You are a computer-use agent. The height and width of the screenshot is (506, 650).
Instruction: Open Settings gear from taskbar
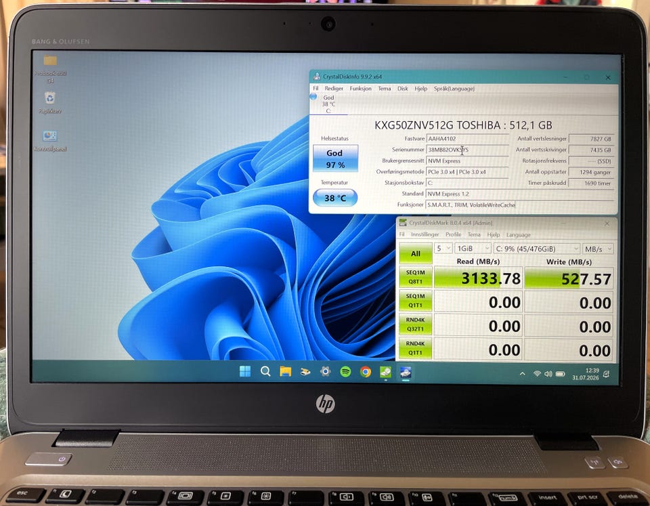(x=326, y=371)
